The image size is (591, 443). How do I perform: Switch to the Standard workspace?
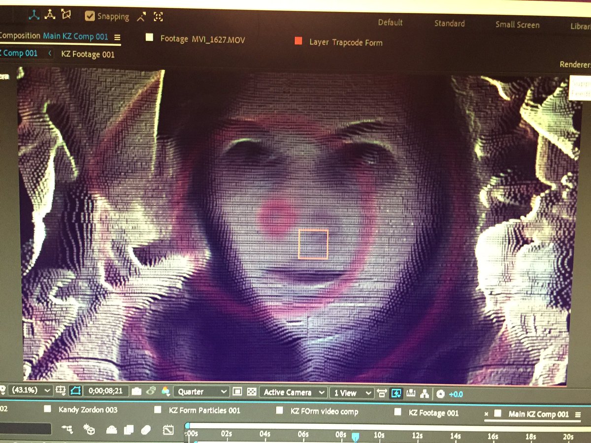click(x=449, y=23)
